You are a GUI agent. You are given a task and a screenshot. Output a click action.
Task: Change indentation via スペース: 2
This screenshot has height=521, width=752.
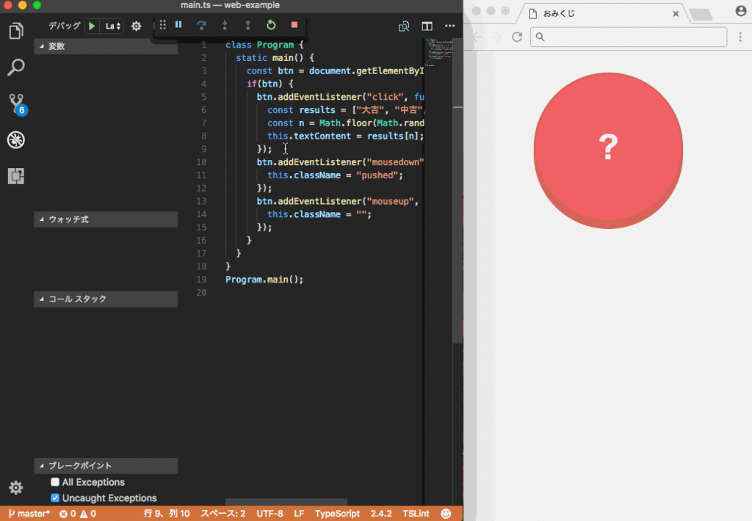[x=223, y=514]
